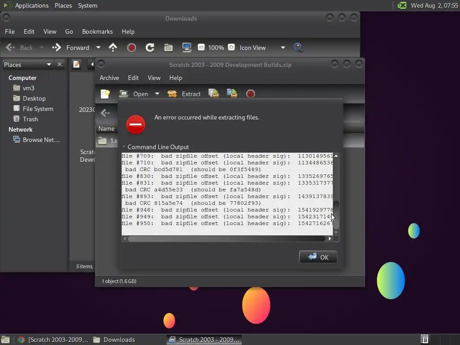The image size is (460, 345).
Task: Switch to Scratch 2003 - 2009 archive taskbar item
Action: 204,340
